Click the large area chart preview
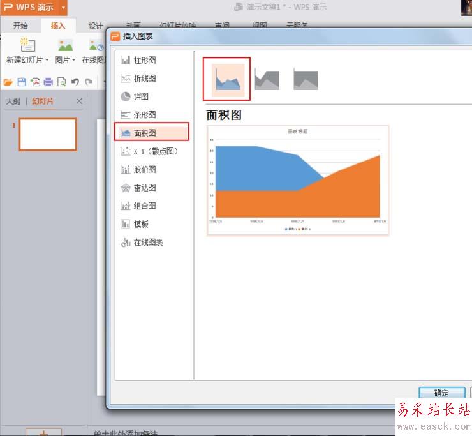The height and width of the screenshot is (436, 472). point(298,180)
